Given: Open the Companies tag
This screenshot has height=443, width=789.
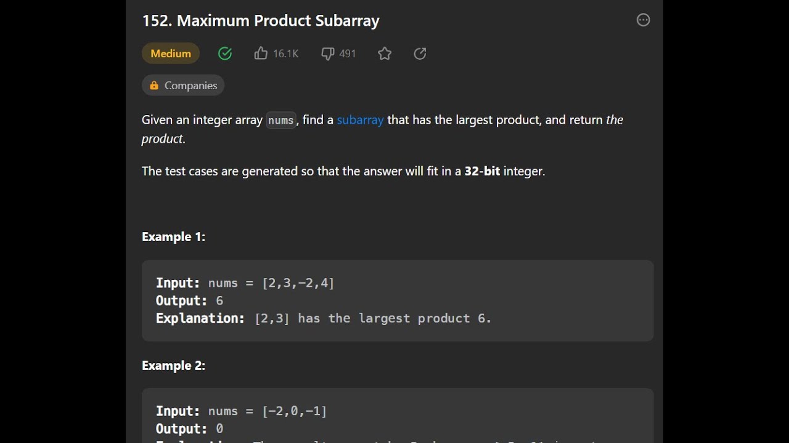Looking at the screenshot, I should tap(190, 86).
